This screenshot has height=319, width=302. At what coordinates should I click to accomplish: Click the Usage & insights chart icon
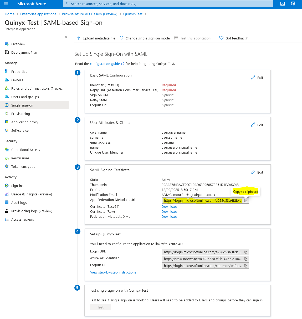[7, 194]
